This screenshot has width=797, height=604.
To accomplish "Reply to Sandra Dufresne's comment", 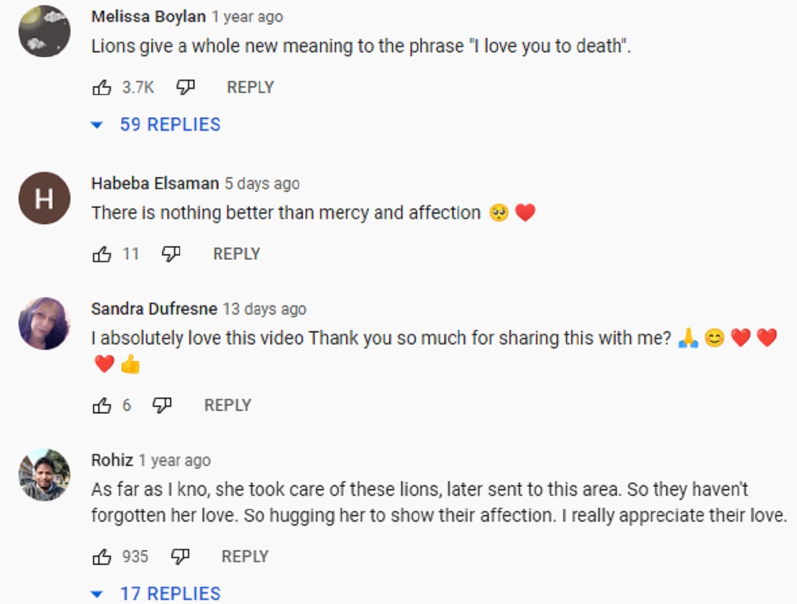I will point(228,406).
